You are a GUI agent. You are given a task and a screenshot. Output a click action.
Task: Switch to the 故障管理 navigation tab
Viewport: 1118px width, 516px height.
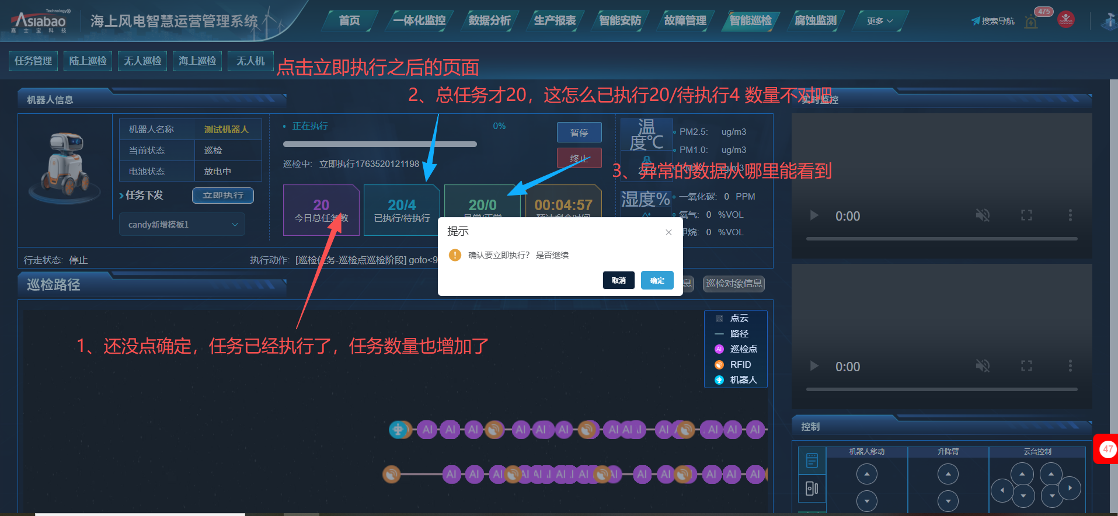685,21
